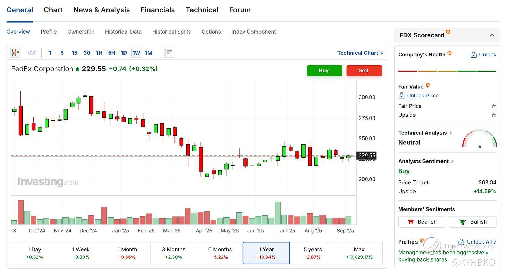Screen dimensions: 505x274
Task: Open the chart news/table view icon
Action: (x=169, y=53)
